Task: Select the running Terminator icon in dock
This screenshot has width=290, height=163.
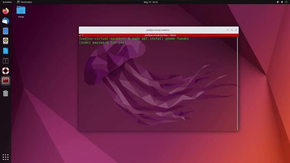Action: [5, 81]
